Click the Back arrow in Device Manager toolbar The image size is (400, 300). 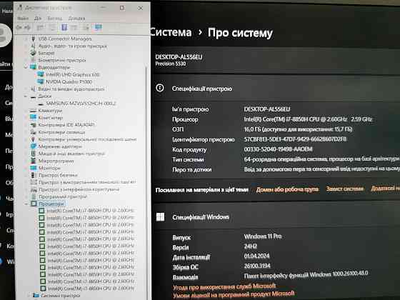coord(19,27)
